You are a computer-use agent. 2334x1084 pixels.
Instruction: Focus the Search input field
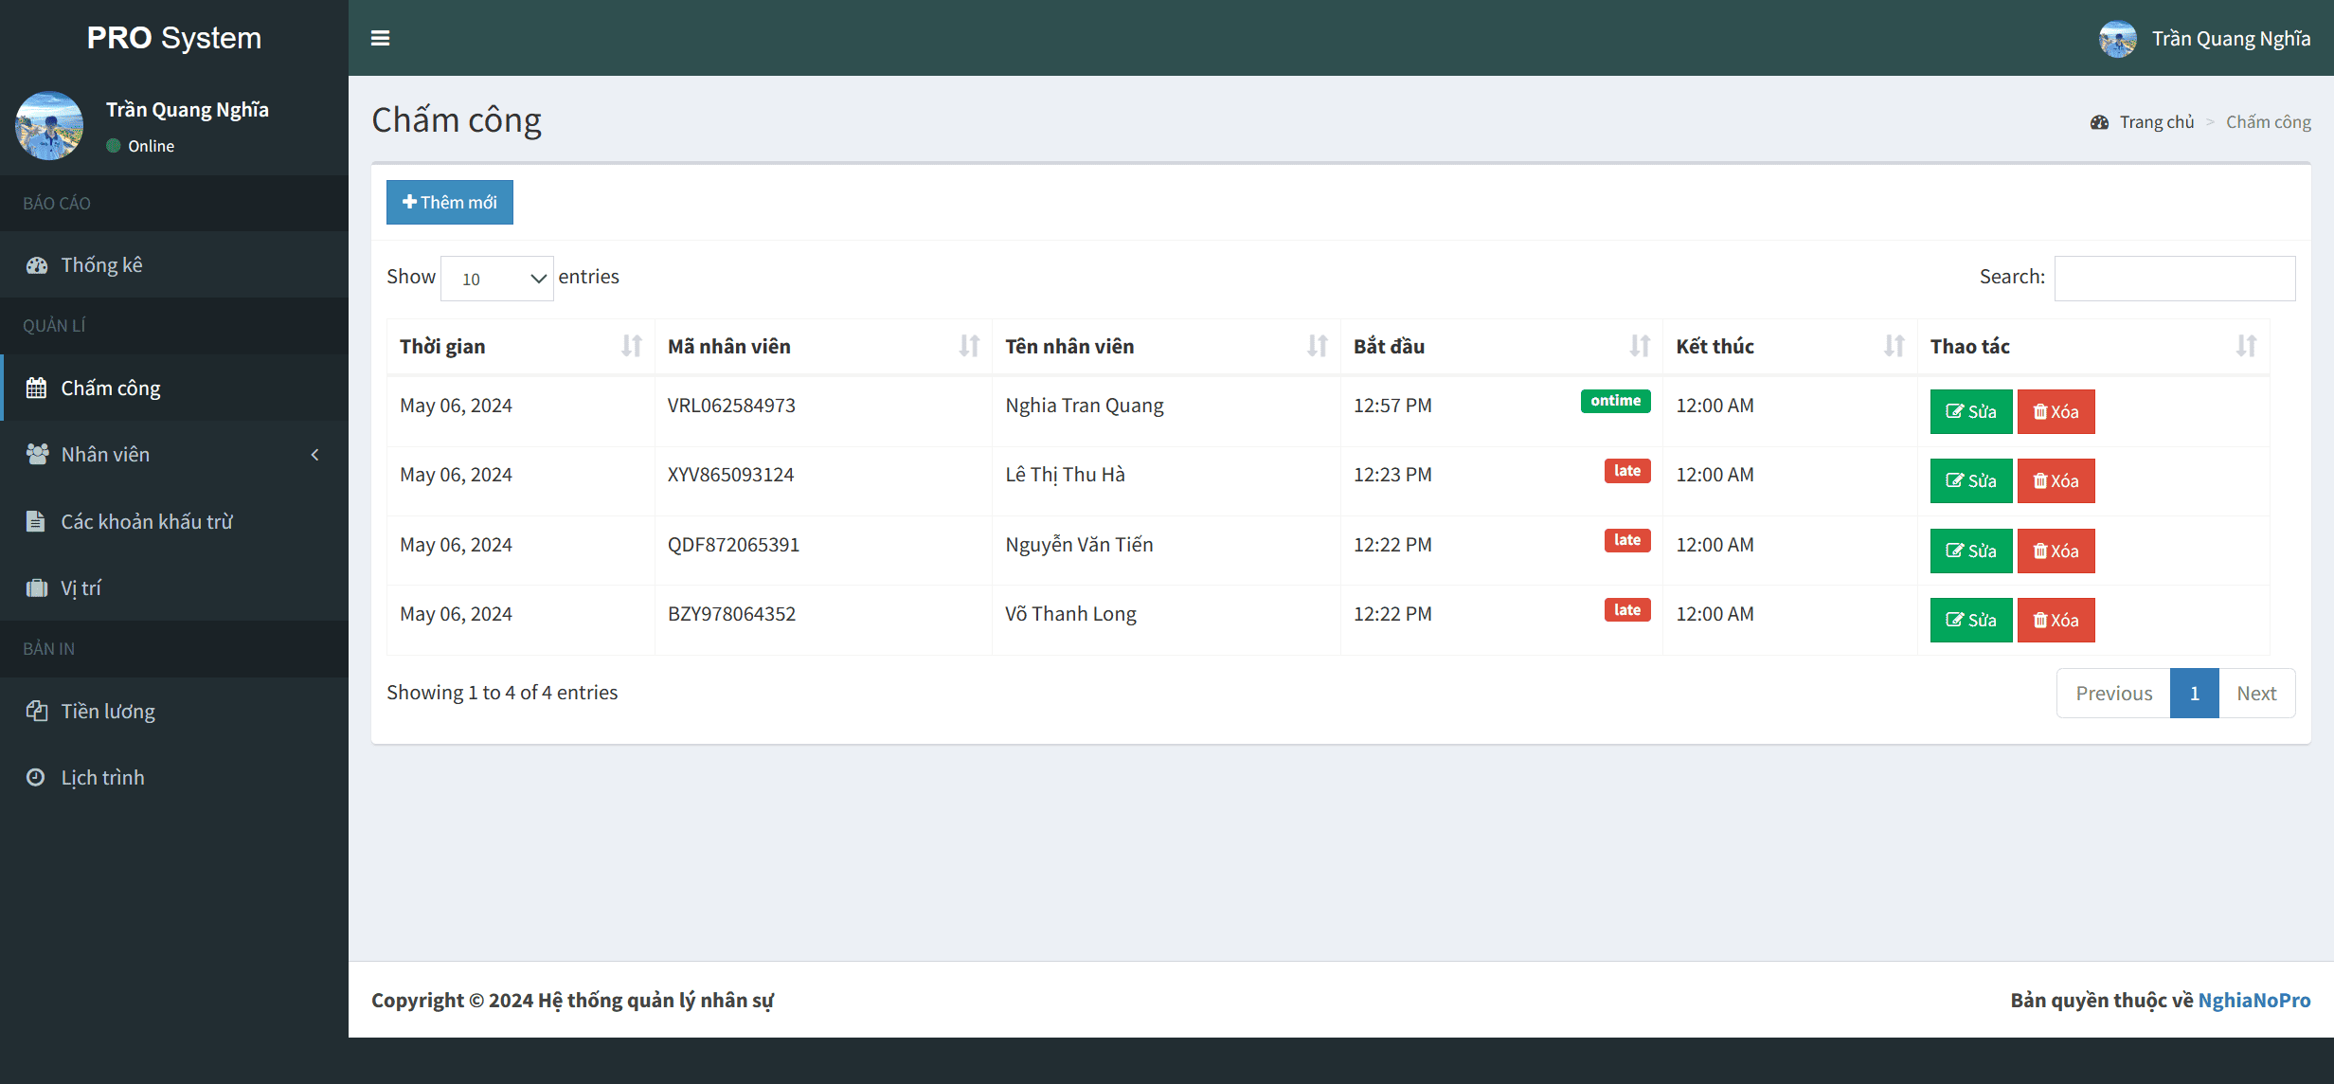click(2174, 279)
